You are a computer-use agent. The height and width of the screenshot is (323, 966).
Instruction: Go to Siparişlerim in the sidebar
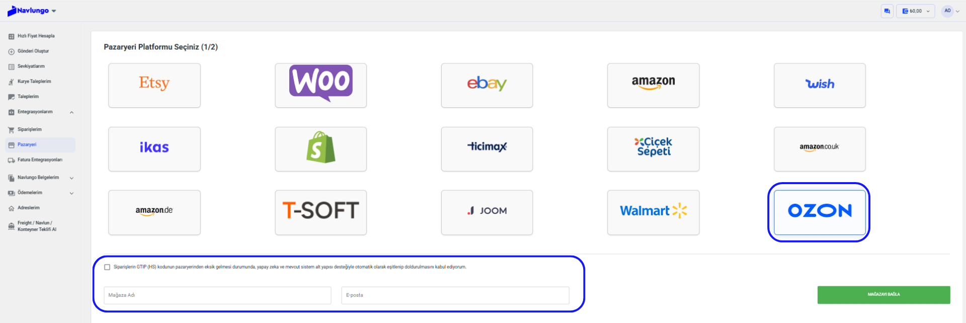coord(30,130)
